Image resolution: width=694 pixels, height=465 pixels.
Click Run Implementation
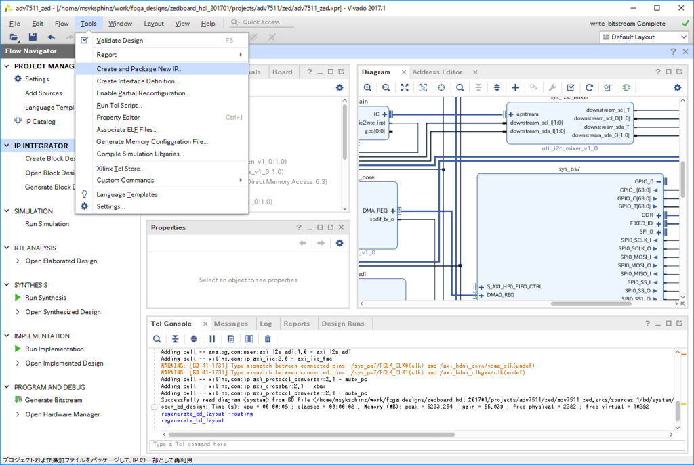click(x=54, y=349)
